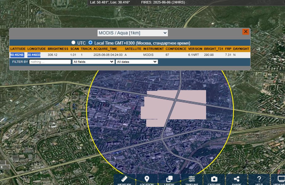Image resolution: width=285 pixels, height=185 pixels.
Task: Select the UTC time radio button
Action: click(x=74, y=43)
